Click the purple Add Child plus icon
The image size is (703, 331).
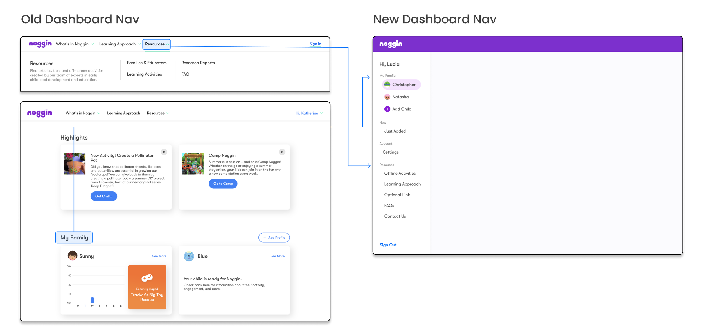pos(387,109)
